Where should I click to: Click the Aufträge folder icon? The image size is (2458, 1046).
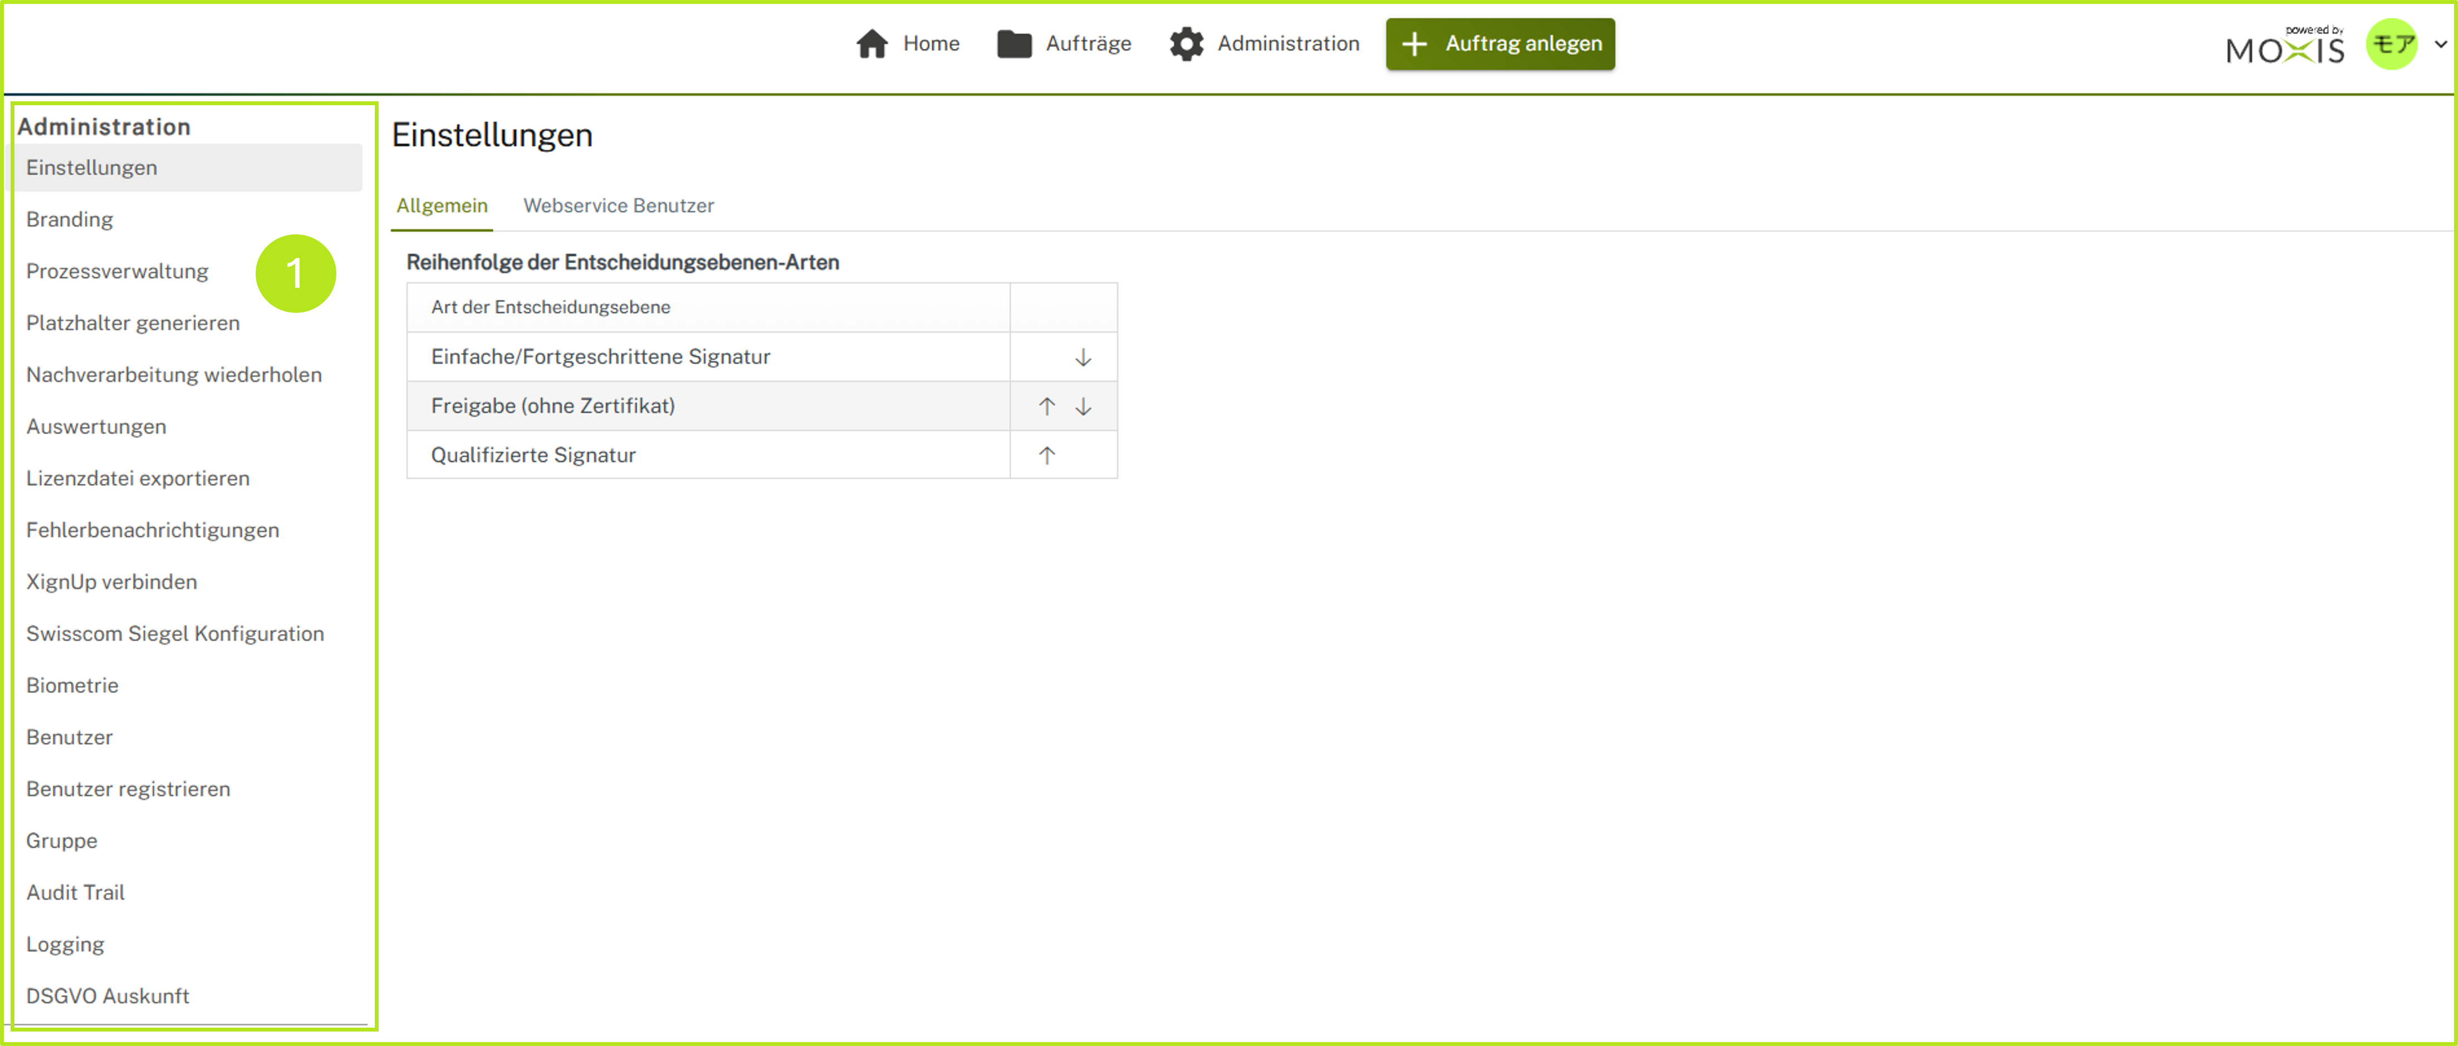1013,44
